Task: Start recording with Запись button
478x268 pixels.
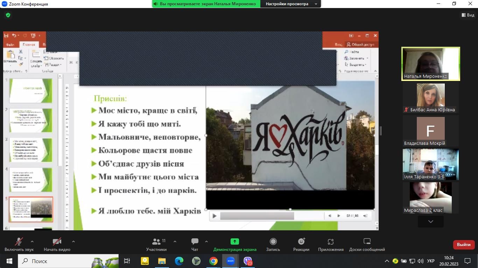Action: coord(273,245)
